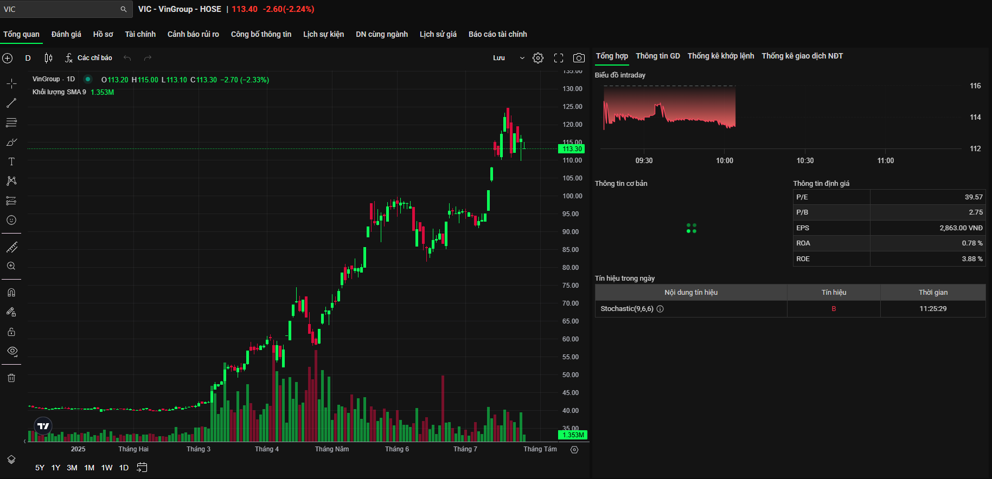Click the Tín hiệu column header
Image resolution: width=992 pixels, height=479 pixels.
coord(834,293)
